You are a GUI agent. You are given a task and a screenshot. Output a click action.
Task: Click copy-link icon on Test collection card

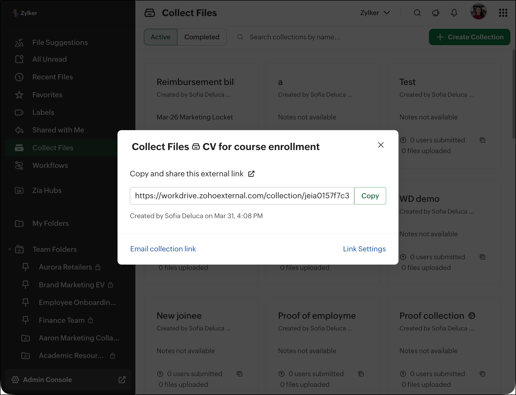pos(483,140)
